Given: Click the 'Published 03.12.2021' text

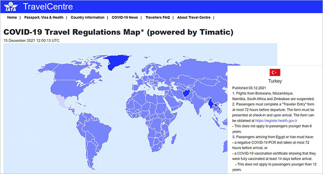Looking at the screenshot, I should coord(249,88).
